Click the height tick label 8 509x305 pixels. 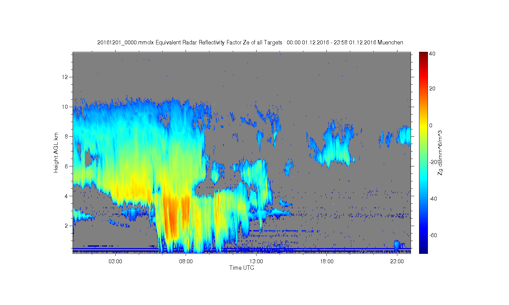[x=67, y=137]
